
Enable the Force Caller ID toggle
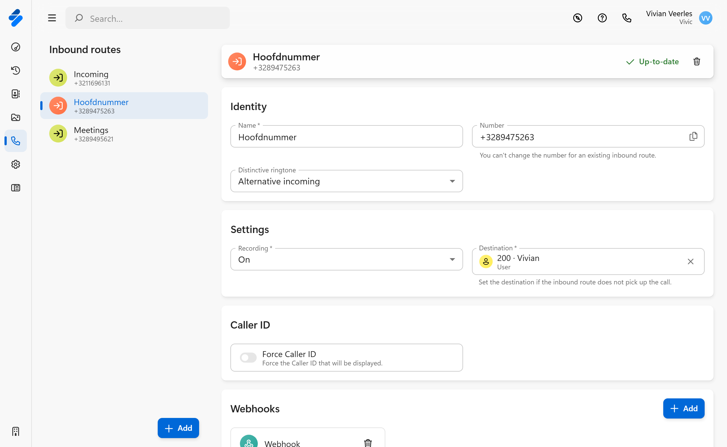(248, 357)
